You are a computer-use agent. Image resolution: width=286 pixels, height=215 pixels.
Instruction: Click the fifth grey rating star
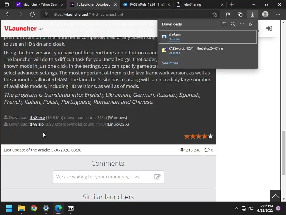pos(211,136)
